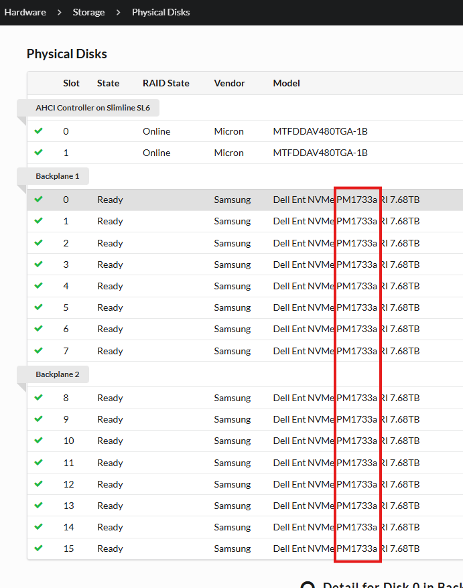Select the Samsung vendor cell in slot 1 of Backplane 1
The width and height of the screenshot is (463, 588).
[233, 221]
